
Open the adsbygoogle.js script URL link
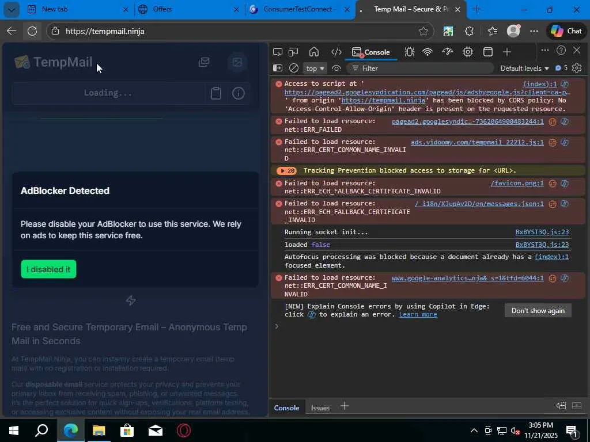pos(427,92)
